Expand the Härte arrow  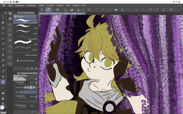[x=36, y=92]
